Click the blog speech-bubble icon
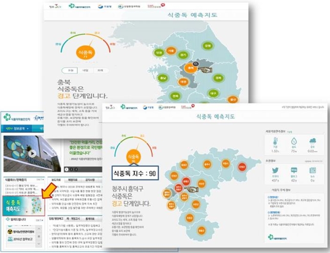Screen dimensions: 330x253 294,171
